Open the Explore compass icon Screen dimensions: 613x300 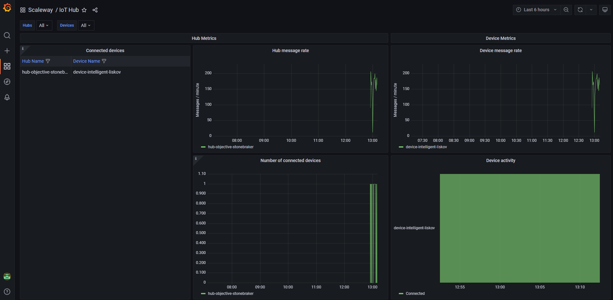point(7,82)
